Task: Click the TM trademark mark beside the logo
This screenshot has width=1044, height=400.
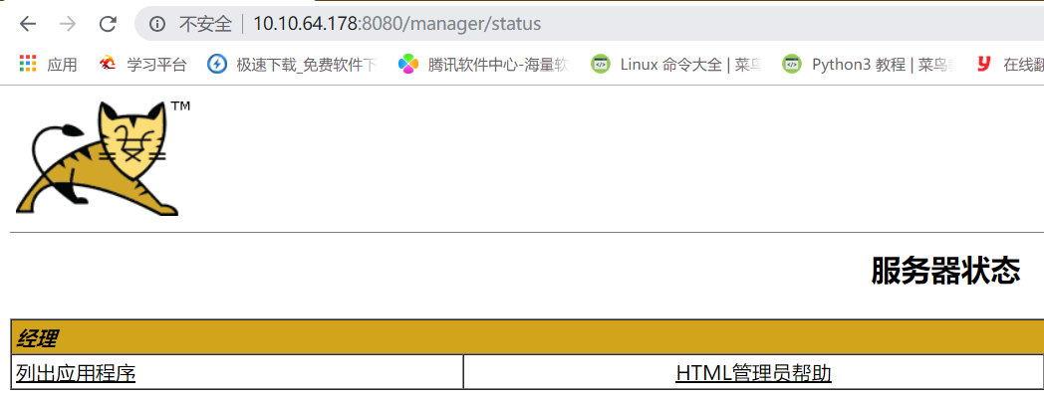Action: click(180, 106)
